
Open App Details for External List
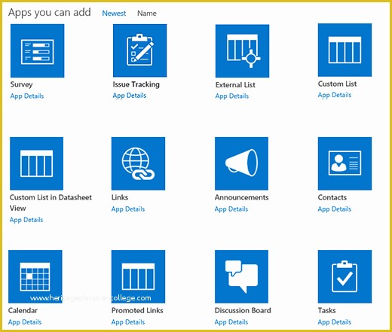tap(232, 96)
